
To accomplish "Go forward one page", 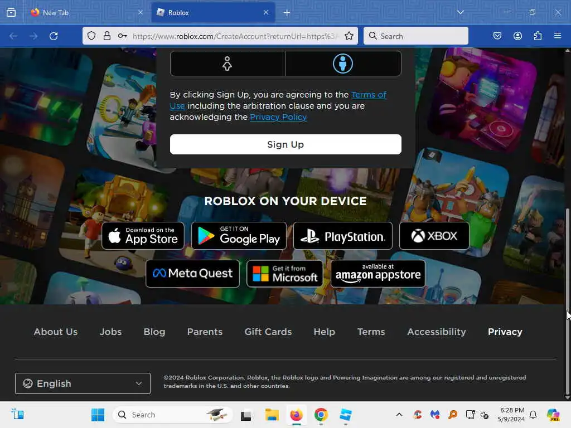I will 33,36.
